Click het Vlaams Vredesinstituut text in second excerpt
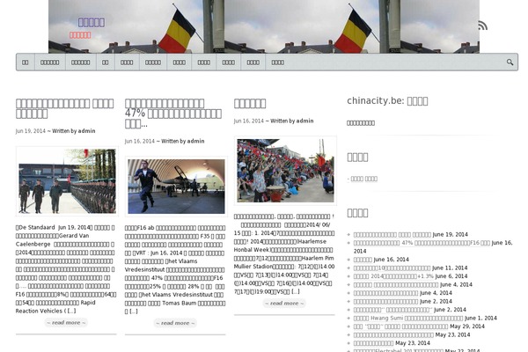 tap(161, 266)
